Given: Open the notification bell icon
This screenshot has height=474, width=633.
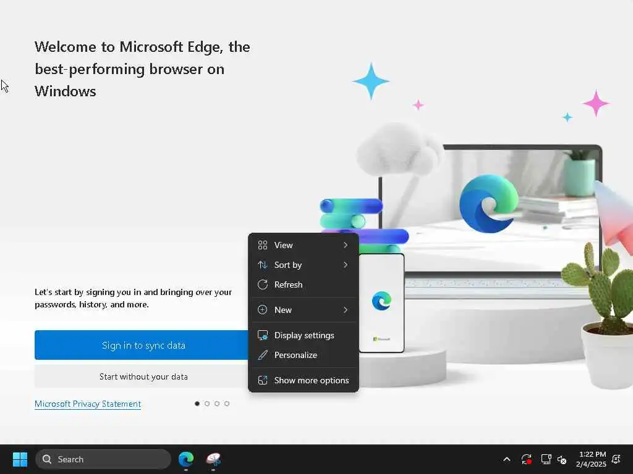Looking at the screenshot, I should (x=616, y=459).
